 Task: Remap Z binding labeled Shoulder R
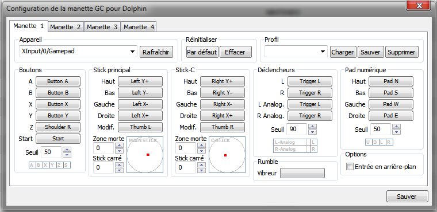(58, 127)
